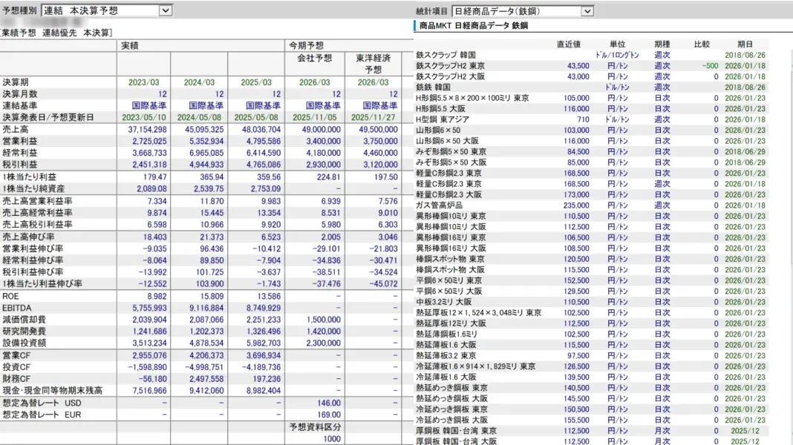Select the 2025/11/05 forecast update date

(315, 117)
